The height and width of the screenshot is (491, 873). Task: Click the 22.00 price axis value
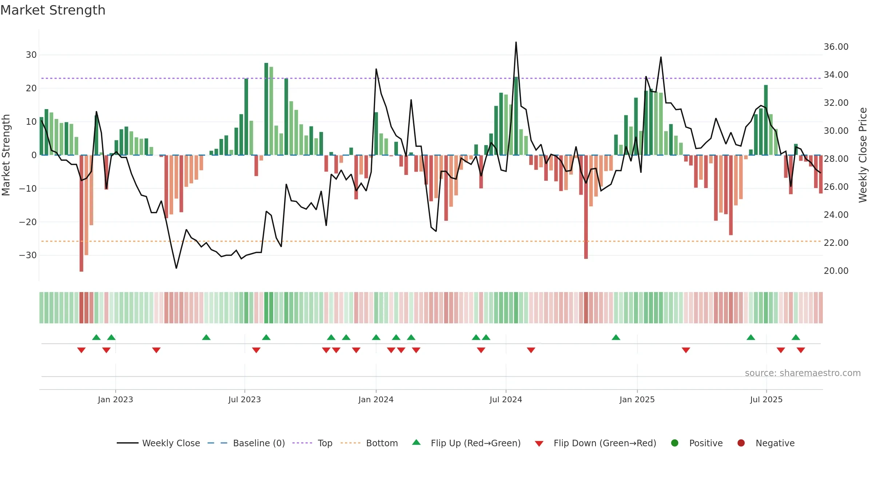836,243
